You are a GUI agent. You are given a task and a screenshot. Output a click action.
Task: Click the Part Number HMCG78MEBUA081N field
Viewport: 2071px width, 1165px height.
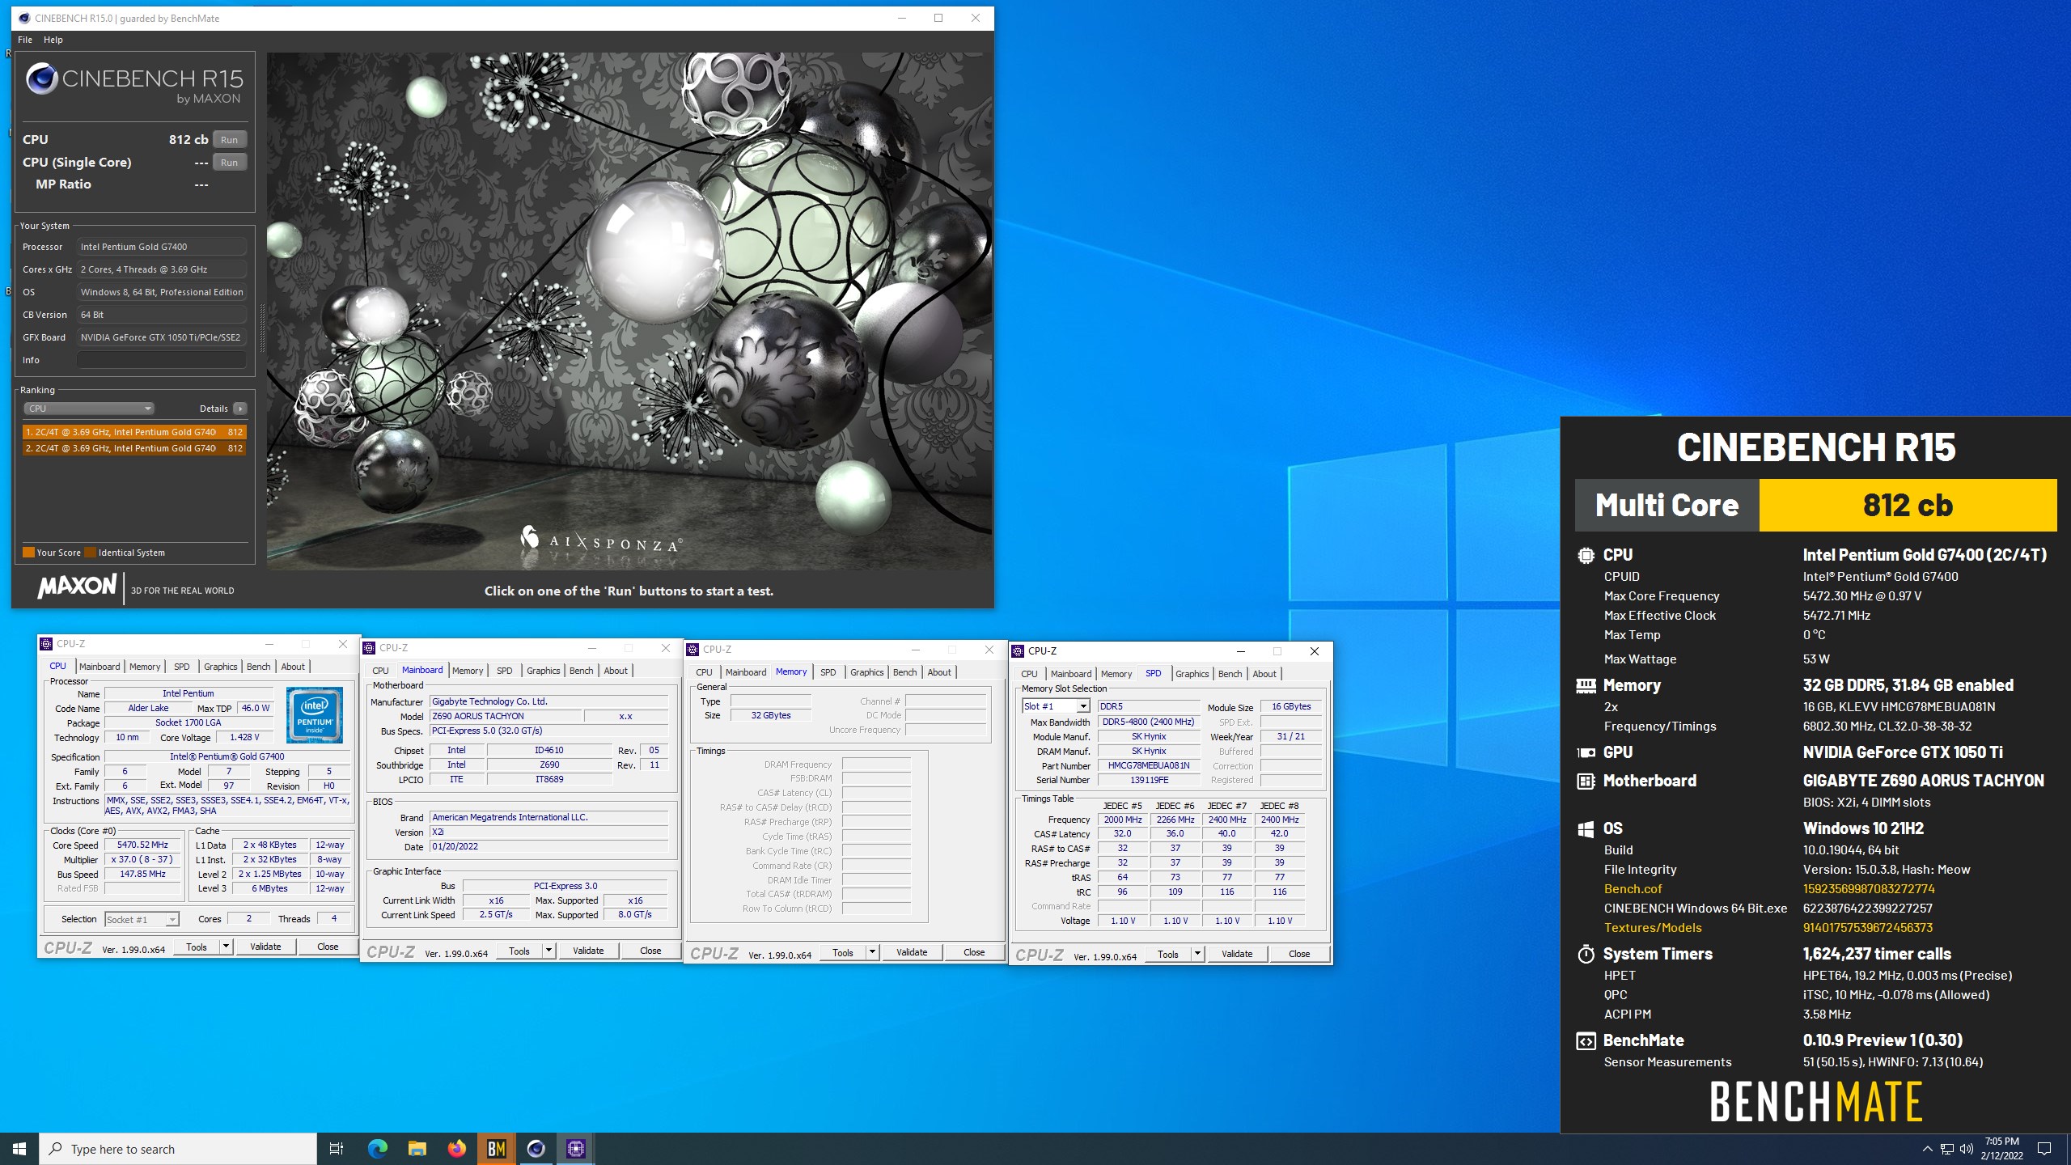(x=1149, y=765)
